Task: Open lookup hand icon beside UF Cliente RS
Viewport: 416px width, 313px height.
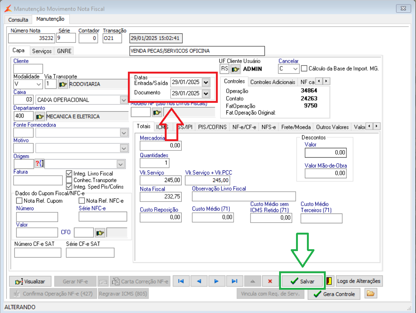Action: pos(235,69)
